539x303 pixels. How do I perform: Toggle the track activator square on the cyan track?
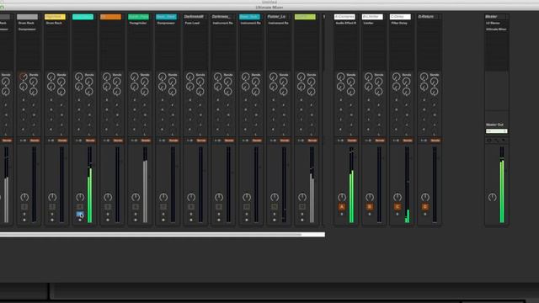coord(80,207)
